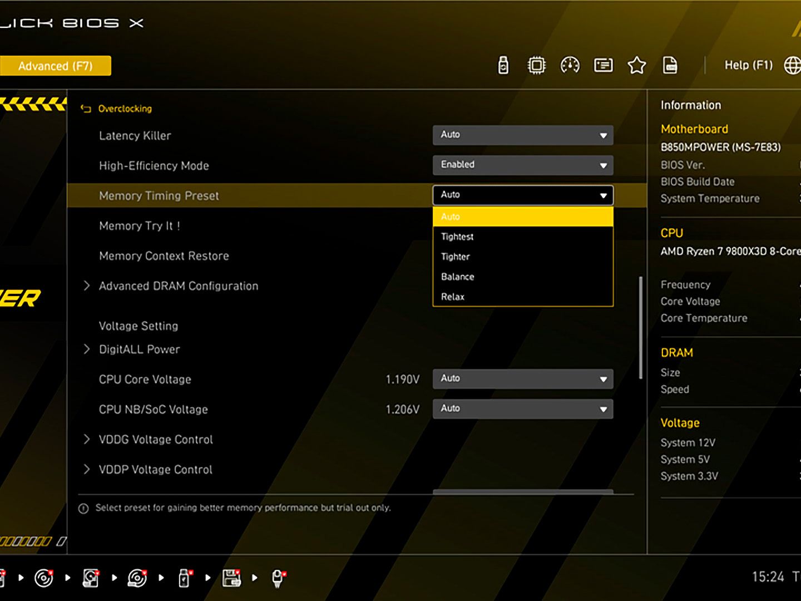Choose Auto in the preset list
The image size is (801, 601).
pyautogui.click(x=523, y=216)
